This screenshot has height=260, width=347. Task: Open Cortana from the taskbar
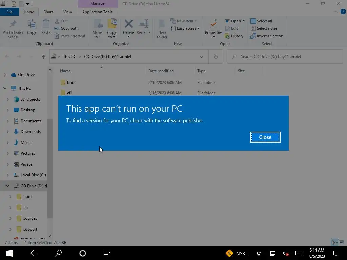click(83, 253)
